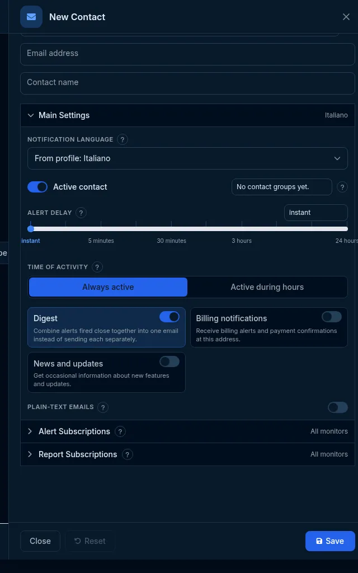Click the Digest card title
The image size is (358, 573).
coord(46,318)
